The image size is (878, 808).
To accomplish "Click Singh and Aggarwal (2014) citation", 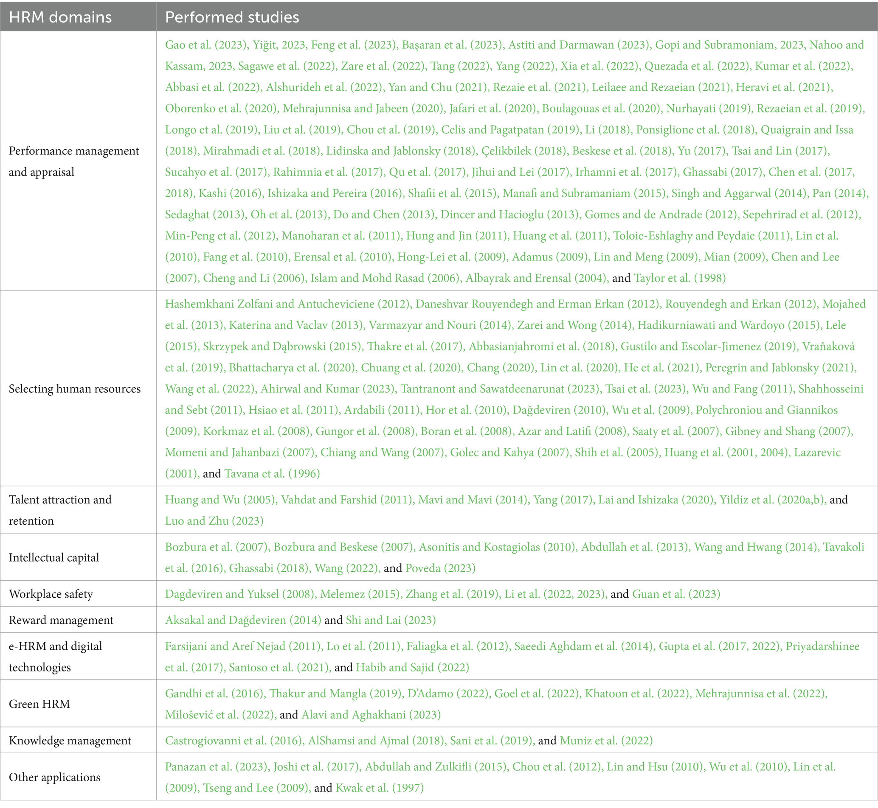I will click(x=738, y=193).
